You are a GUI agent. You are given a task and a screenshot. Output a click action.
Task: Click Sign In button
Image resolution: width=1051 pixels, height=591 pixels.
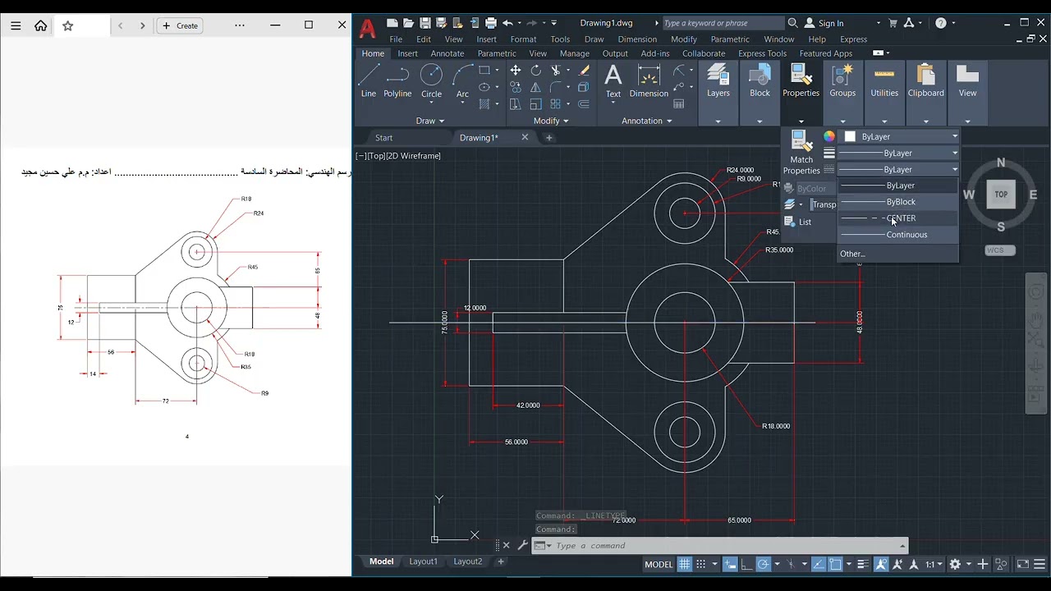pos(824,23)
